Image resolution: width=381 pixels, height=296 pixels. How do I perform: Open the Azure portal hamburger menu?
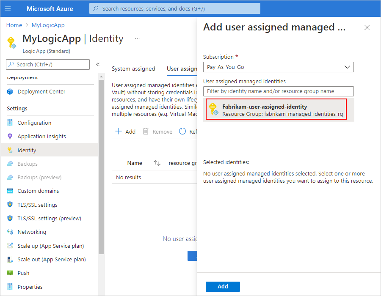click(8, 8)
